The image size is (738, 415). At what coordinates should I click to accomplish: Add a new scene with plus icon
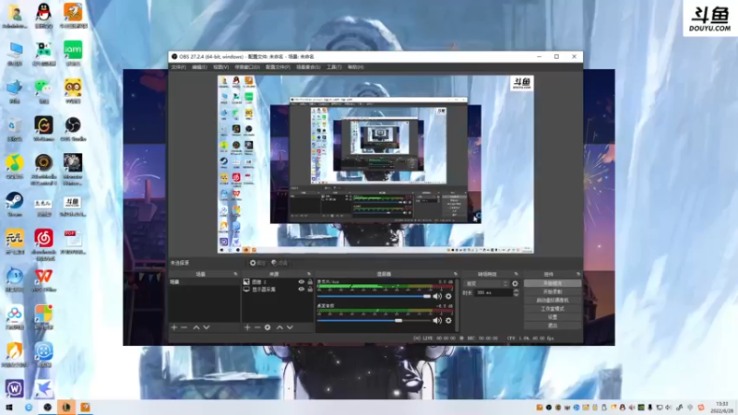click(x=174, y=327)
